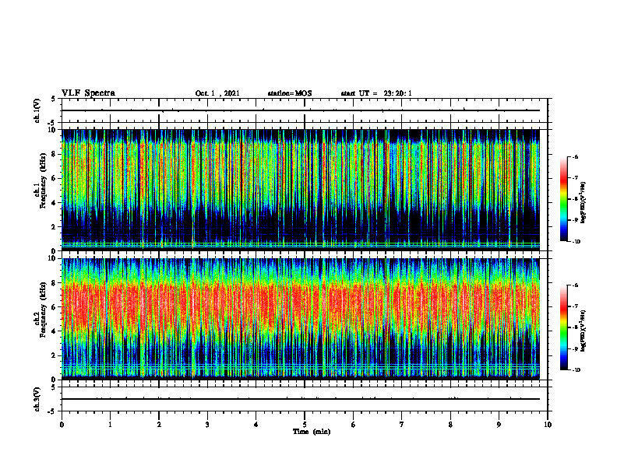Screen dimensions: 617x476
Task: Select the date text "Oct. 1, 2021"
Action: (x=217, y=93)
